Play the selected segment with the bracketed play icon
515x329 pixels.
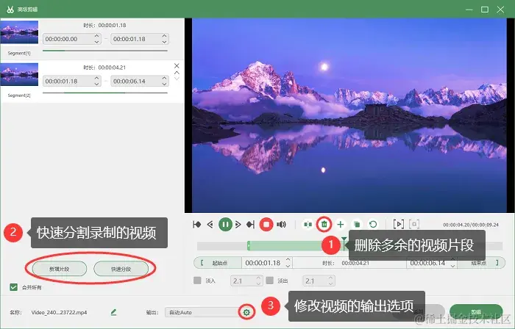tap(399, 224)
